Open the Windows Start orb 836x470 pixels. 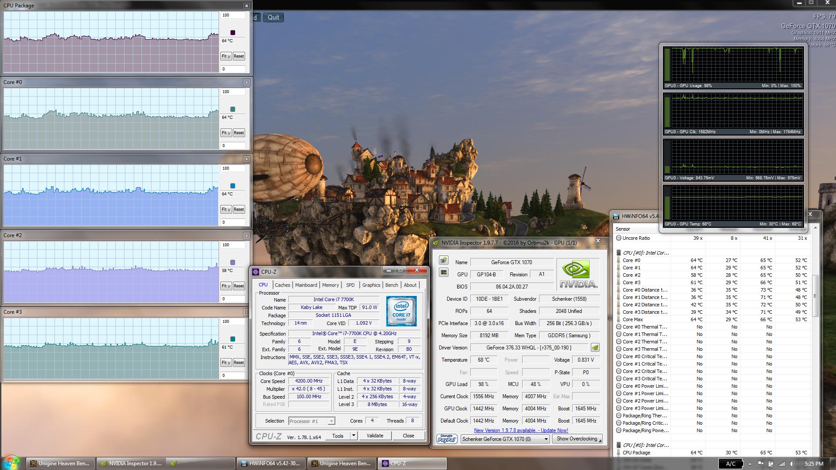11,463
